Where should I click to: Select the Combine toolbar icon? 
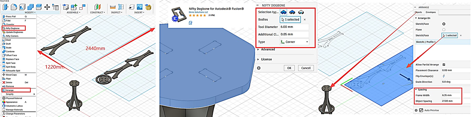coord(30,7)
